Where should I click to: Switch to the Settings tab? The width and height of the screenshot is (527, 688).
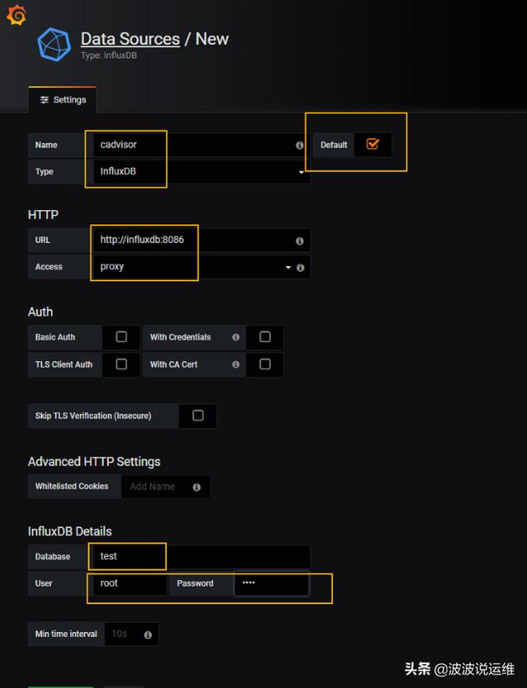click(x=63, y=100)
